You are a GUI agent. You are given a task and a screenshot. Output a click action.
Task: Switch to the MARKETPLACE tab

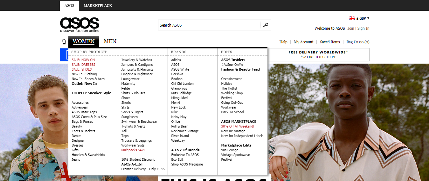coord(98,5)
